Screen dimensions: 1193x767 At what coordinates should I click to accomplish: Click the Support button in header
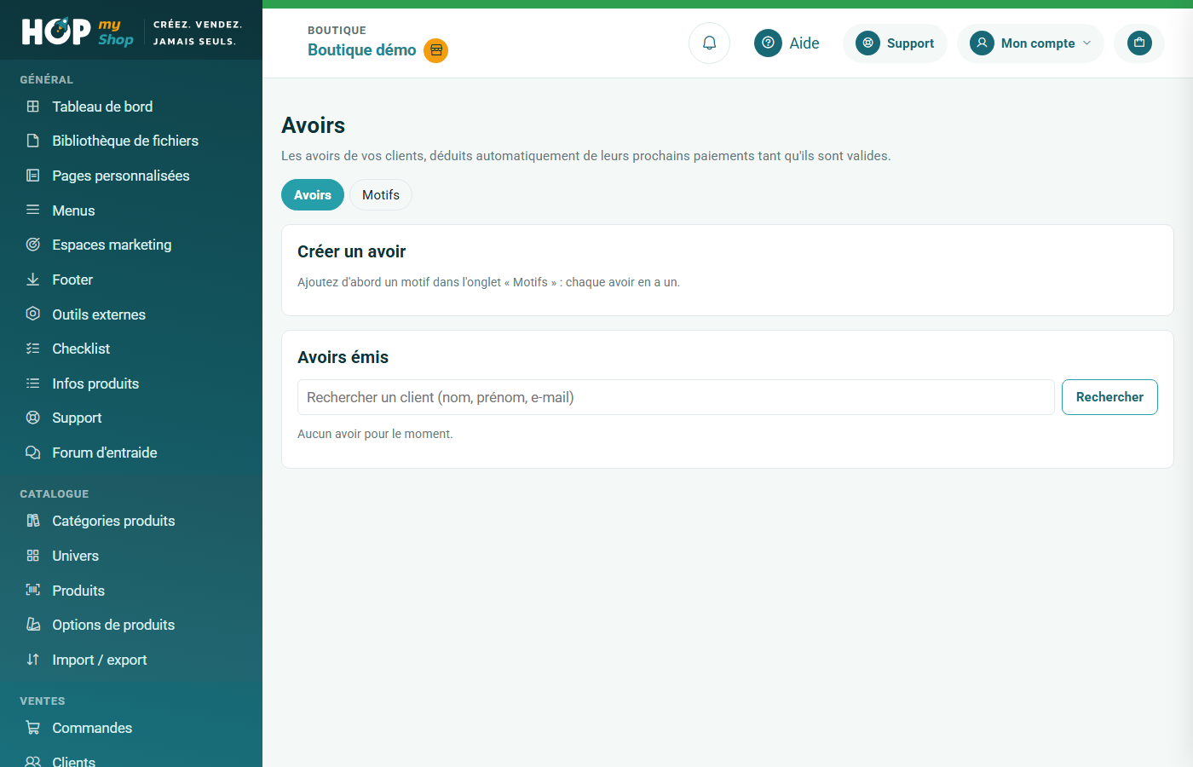point(895,43)
